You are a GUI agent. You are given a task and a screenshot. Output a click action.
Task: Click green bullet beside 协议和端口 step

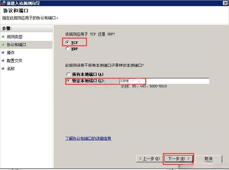pyautogui.click(x=3, y=44)
